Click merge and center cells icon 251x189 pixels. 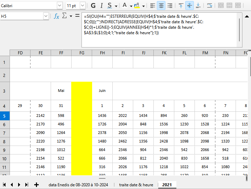pyautogui.click(x=221, y=5)
